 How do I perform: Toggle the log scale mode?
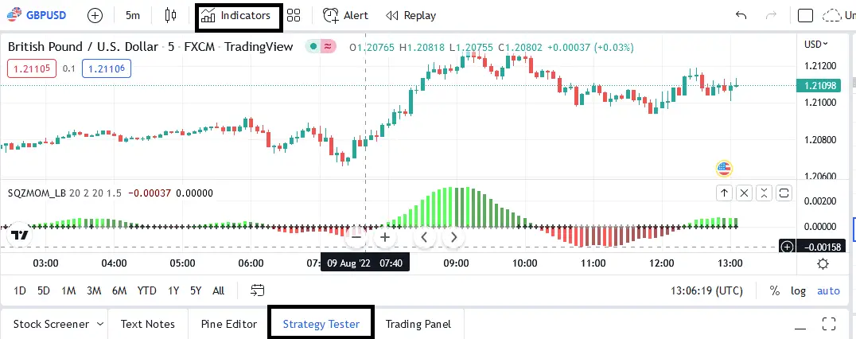click(798, 291)
